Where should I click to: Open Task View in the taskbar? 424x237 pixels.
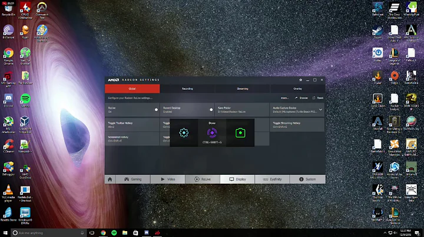(92, 233)
